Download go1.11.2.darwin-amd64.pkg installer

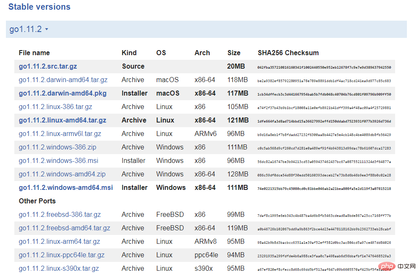coord(62,93)
